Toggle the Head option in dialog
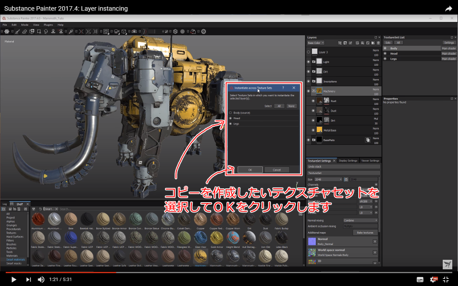The image size is (458, 286). click(x=230, y=118)
